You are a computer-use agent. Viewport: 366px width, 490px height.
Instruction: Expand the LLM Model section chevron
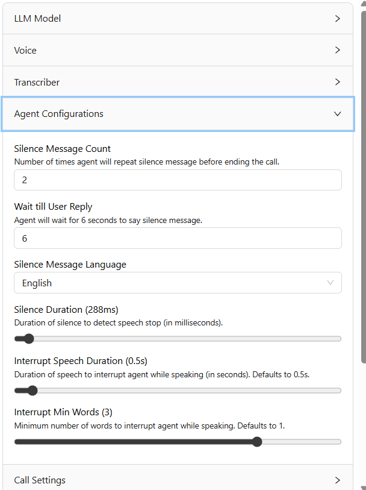[337, 19]
